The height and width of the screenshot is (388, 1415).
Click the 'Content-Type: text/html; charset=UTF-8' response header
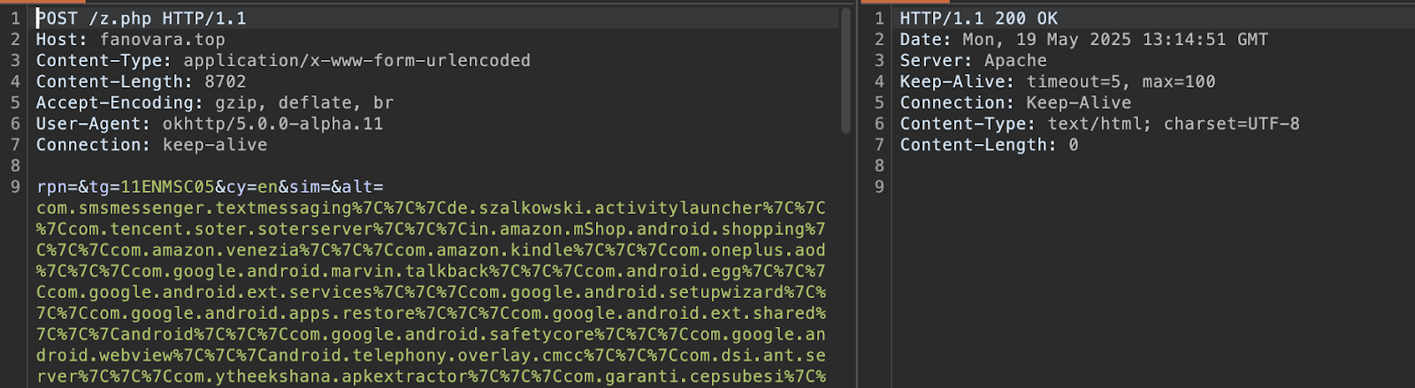click(x=1100, y=125)
